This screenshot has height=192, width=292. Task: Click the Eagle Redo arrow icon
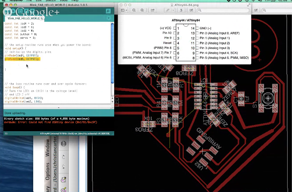[64, 157]
